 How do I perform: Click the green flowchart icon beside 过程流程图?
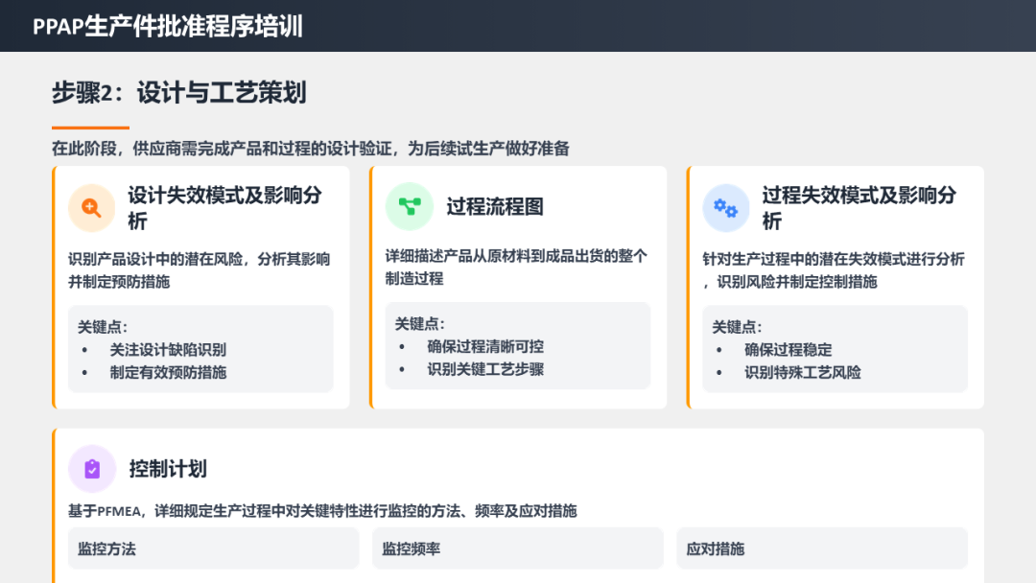coord(410,206)
